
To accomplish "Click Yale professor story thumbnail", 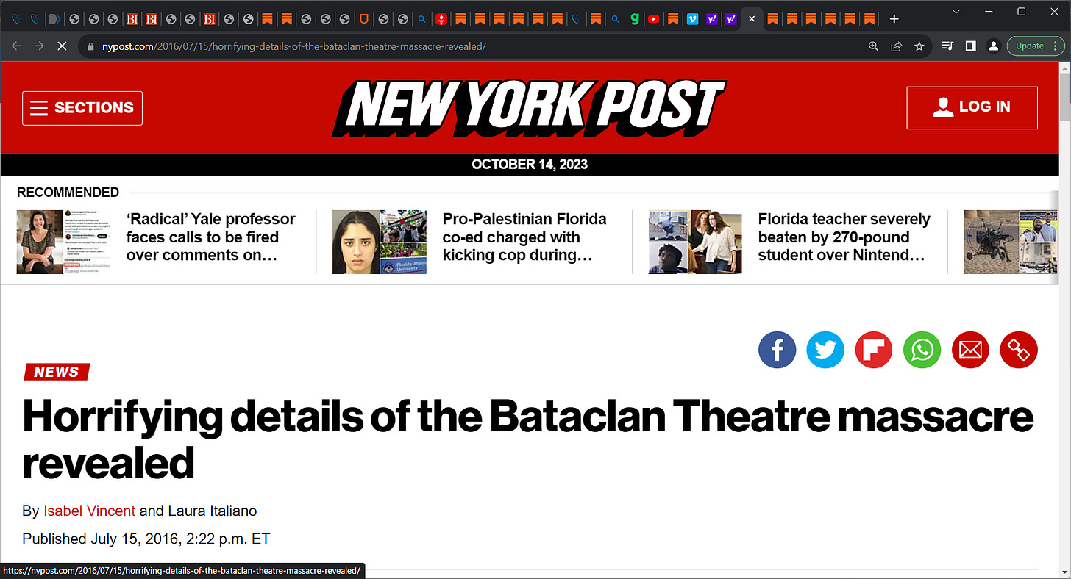I will coord(64,242).
